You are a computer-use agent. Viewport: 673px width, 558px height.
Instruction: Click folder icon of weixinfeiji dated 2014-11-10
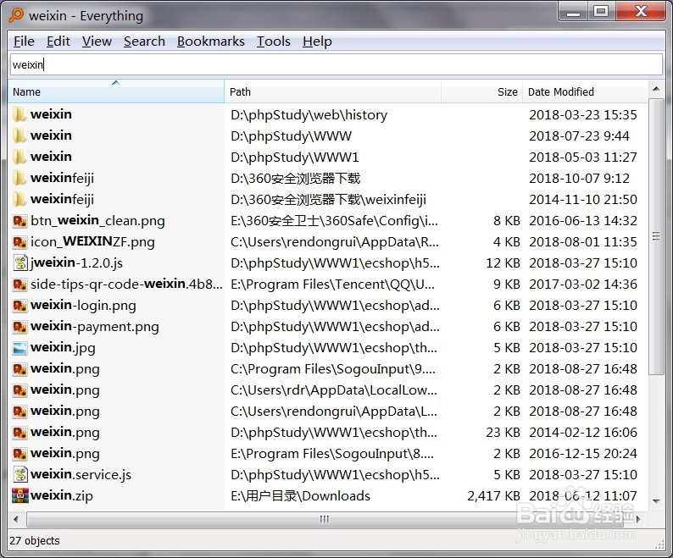(x=19, y=199)
